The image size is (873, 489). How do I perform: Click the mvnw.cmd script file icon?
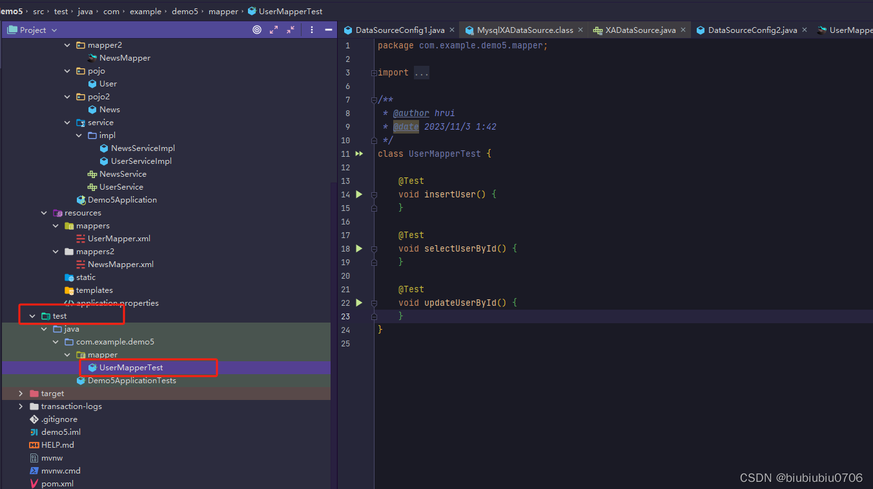pyautogui.click(x=34, y=471)
